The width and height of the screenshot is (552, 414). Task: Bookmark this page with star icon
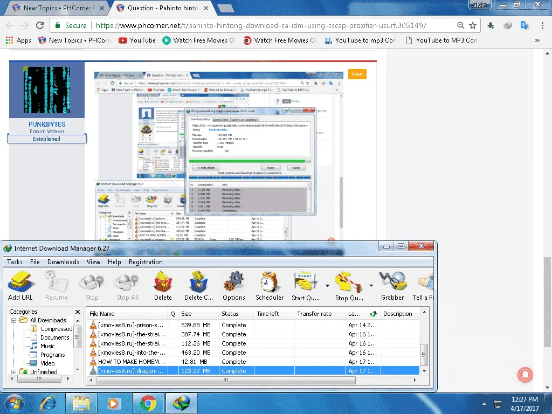coord(473,25)
